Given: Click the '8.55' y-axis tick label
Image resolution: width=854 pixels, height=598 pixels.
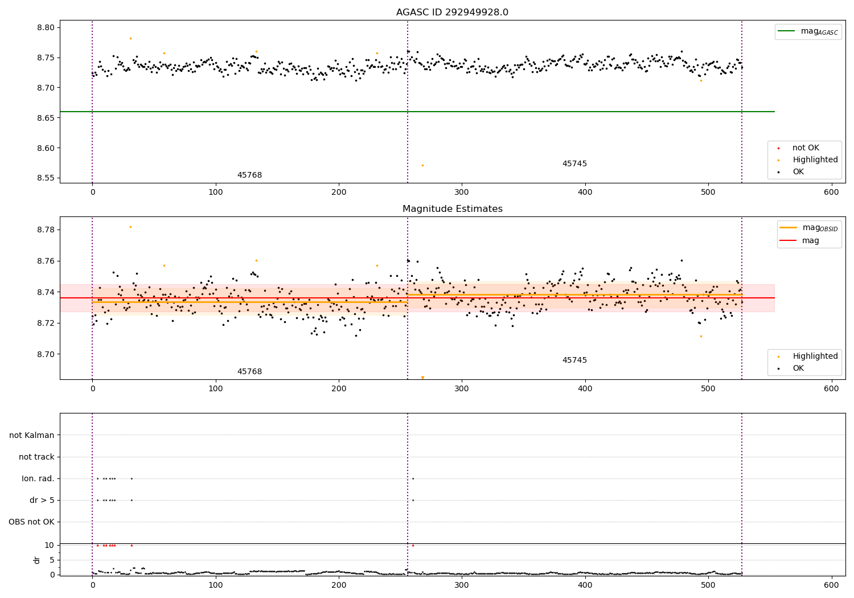Looking at the screenshot, I should pyautogui.click(x=46, y=178).
